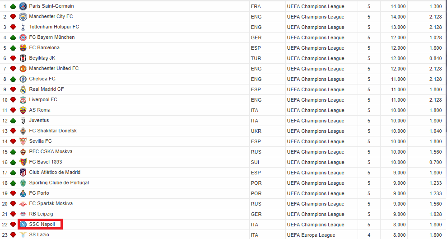Click the FC Porto crest icon

click(x=23, y=193)
